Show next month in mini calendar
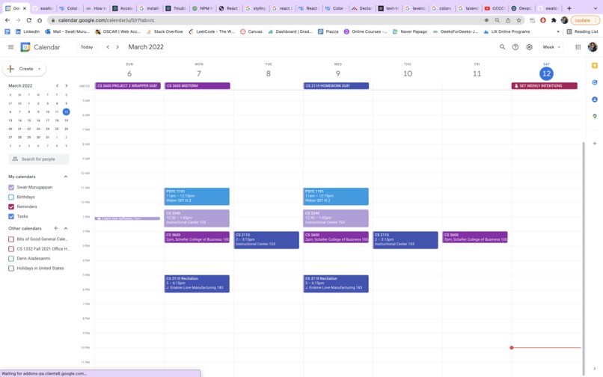 pyautogui.click(x=66, y=86)
